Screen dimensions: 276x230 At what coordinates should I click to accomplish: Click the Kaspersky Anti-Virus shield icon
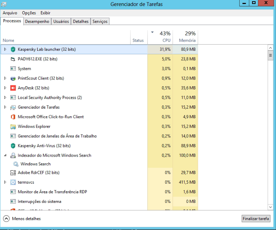(13, 146)
